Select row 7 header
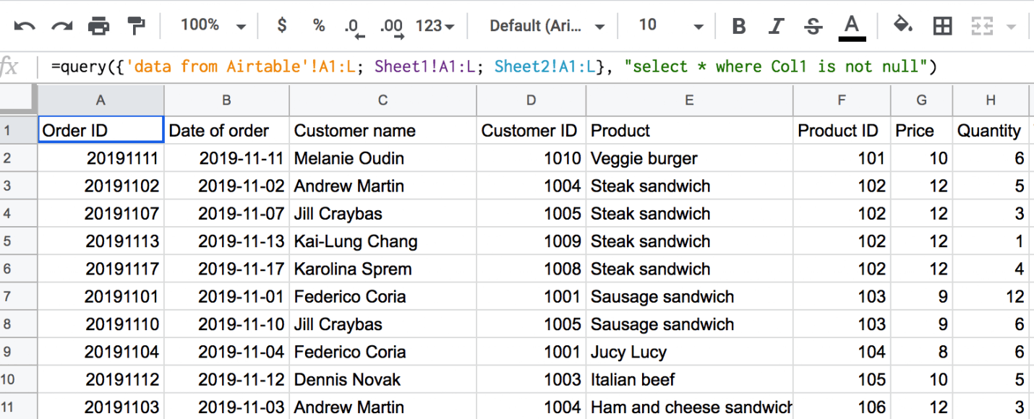Image resolution: width=1034 pixels, height=419 pixels. pos(9,297)
